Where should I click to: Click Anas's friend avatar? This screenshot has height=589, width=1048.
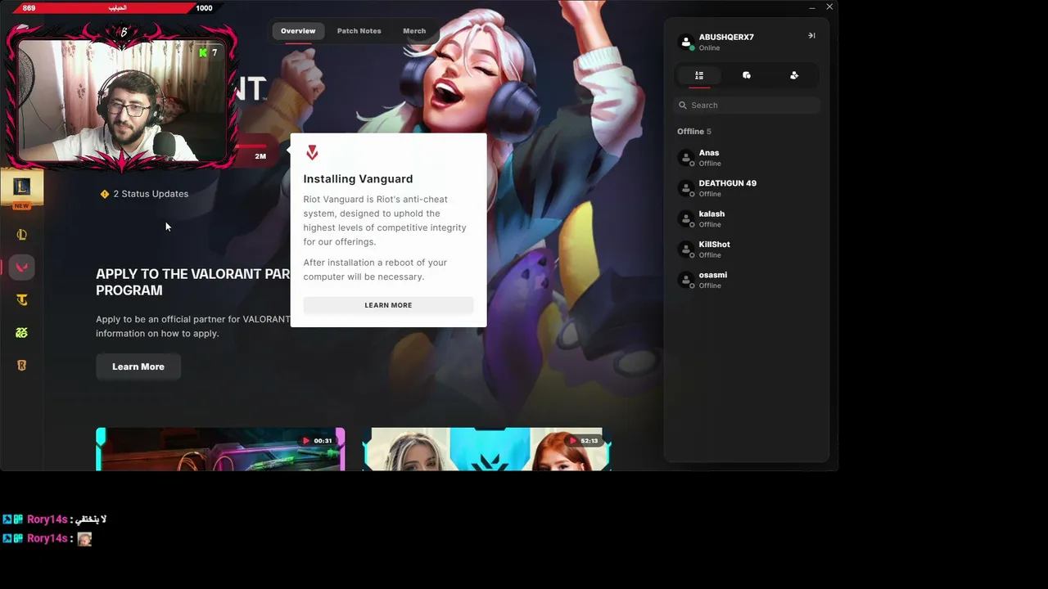[686, 158]
